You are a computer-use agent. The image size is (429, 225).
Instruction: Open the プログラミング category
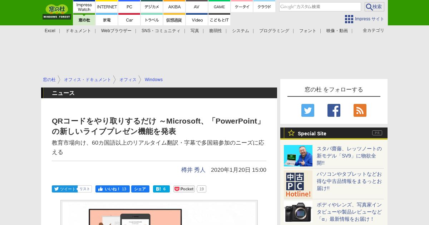[x=274, y=31]
